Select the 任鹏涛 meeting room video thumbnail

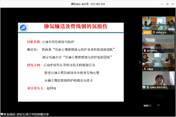click(x=158, y=62)
